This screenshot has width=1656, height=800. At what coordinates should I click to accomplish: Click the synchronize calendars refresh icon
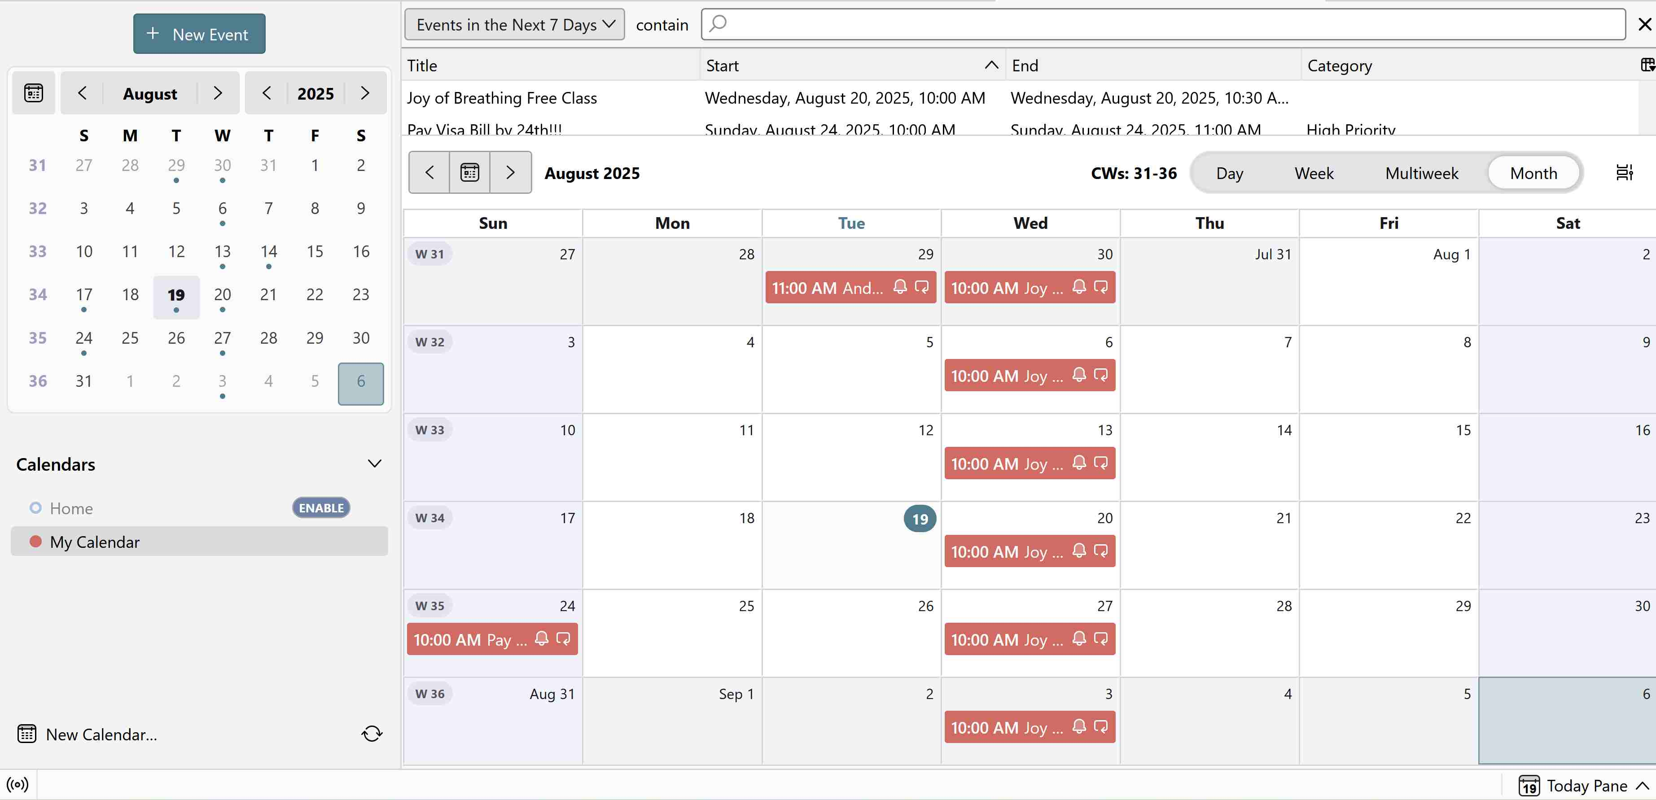click(x=372, y=734)
